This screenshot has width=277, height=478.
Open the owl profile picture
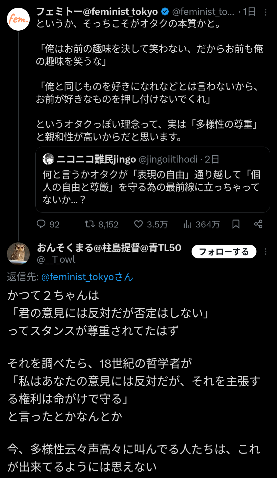pyautogui.click(x=18, y=253)
